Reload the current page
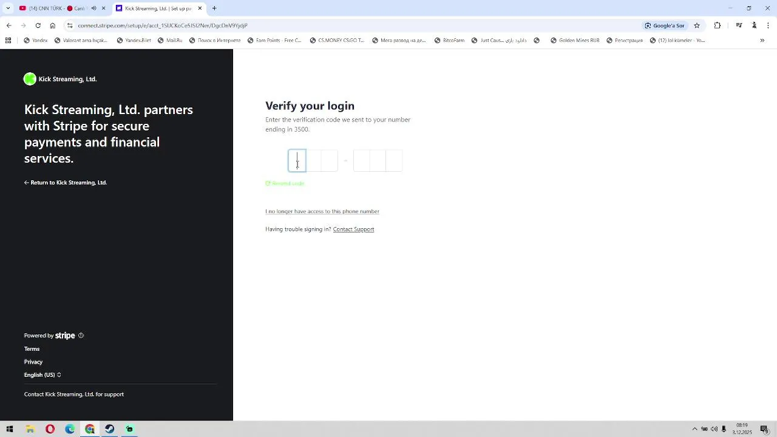 pos(38,25)
